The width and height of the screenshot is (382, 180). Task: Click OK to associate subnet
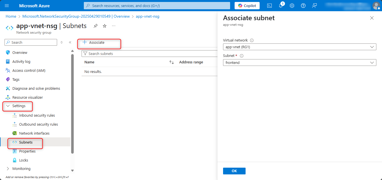click(234, 171)
